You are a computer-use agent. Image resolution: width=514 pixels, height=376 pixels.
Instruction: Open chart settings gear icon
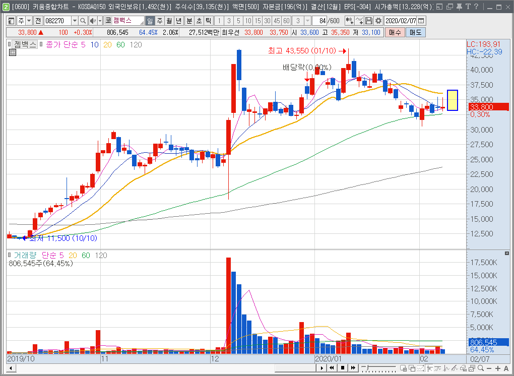(x=378, y=21)
